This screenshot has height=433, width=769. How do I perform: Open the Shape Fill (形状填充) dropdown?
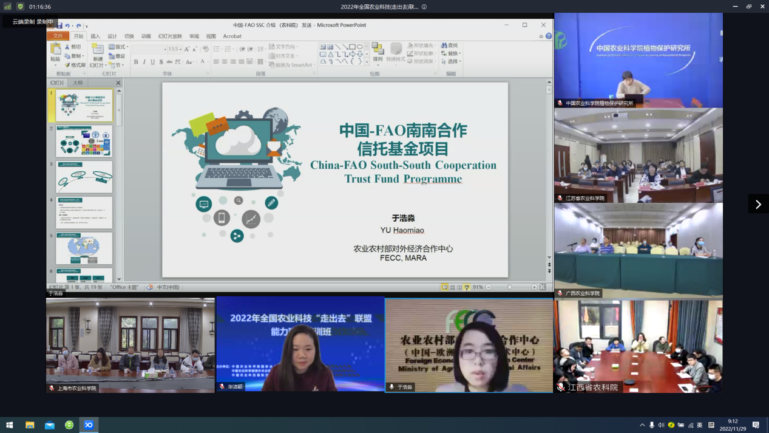coord(422,46)
